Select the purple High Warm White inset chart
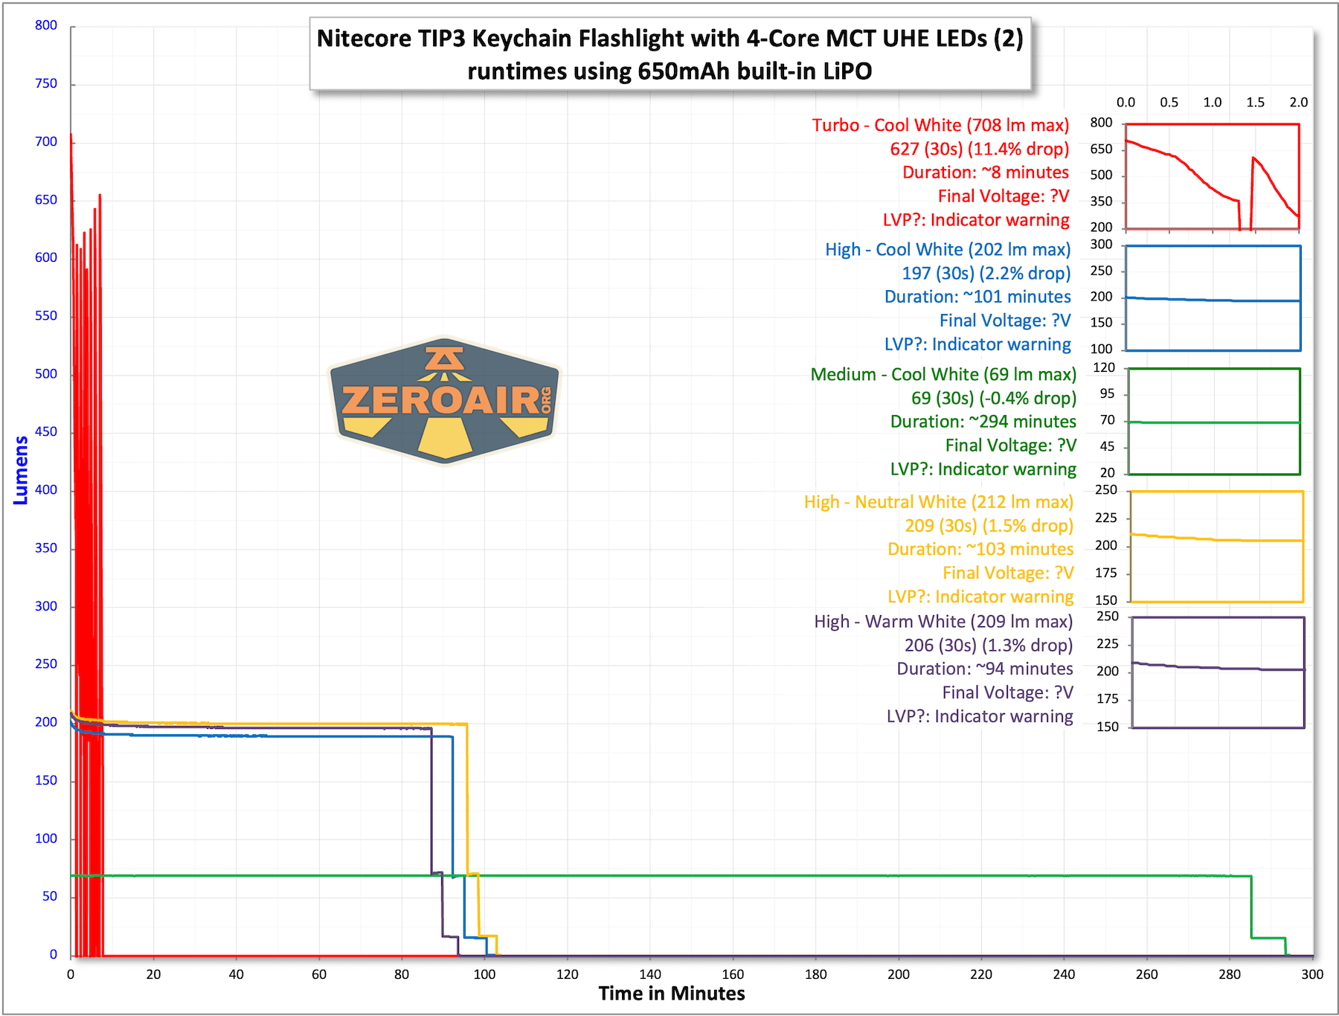Viewport: 1339px width, 1016px height. 1217,672
